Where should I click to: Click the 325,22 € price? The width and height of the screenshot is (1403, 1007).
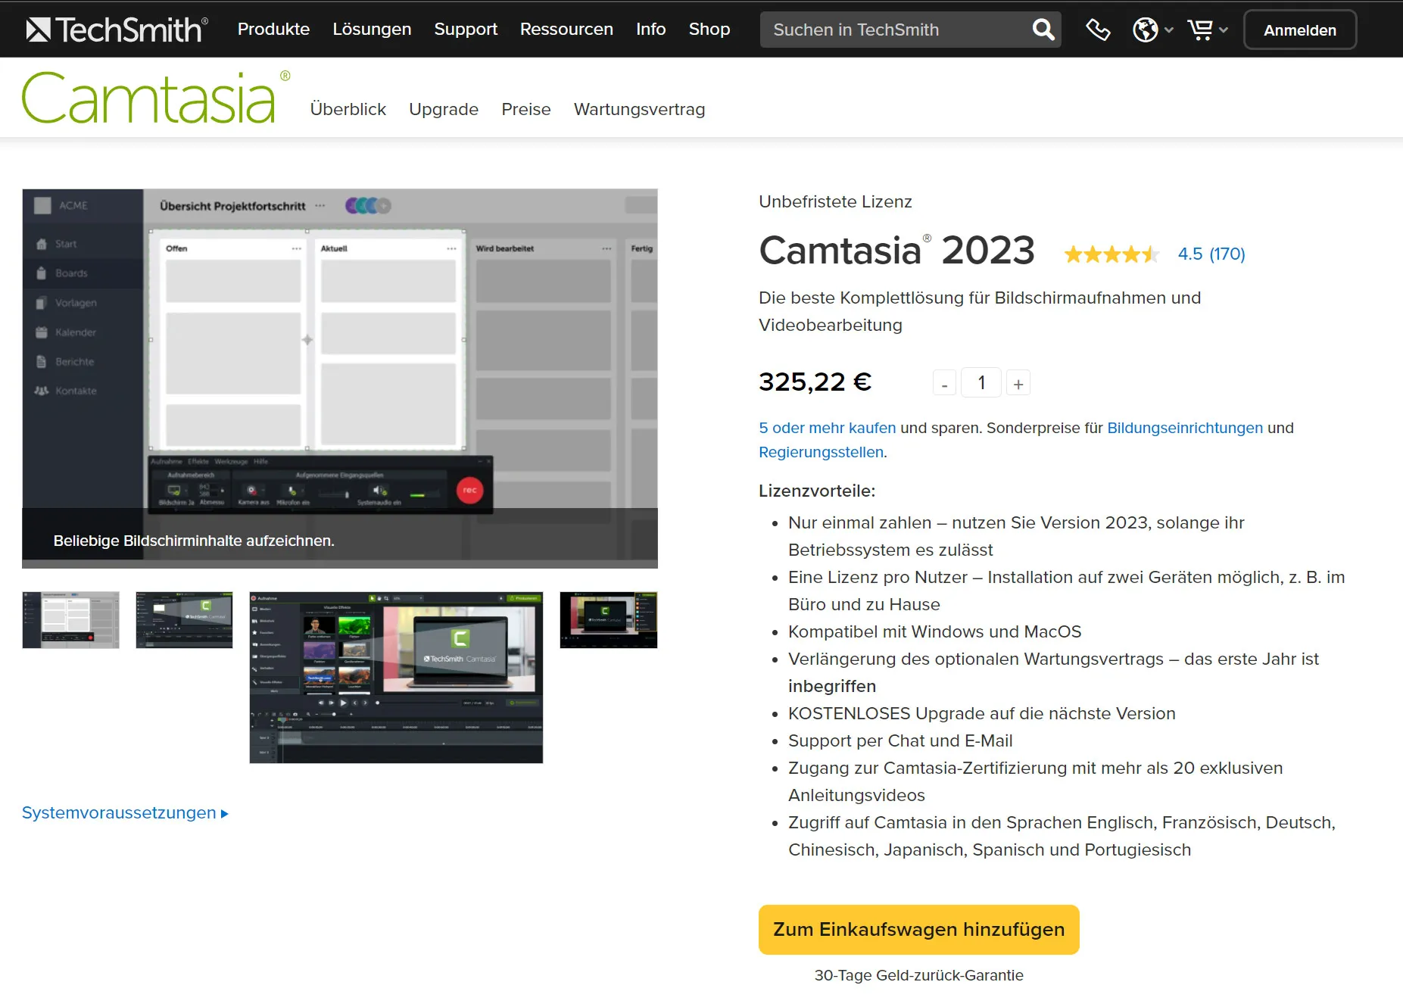click(x=815, y=382)
